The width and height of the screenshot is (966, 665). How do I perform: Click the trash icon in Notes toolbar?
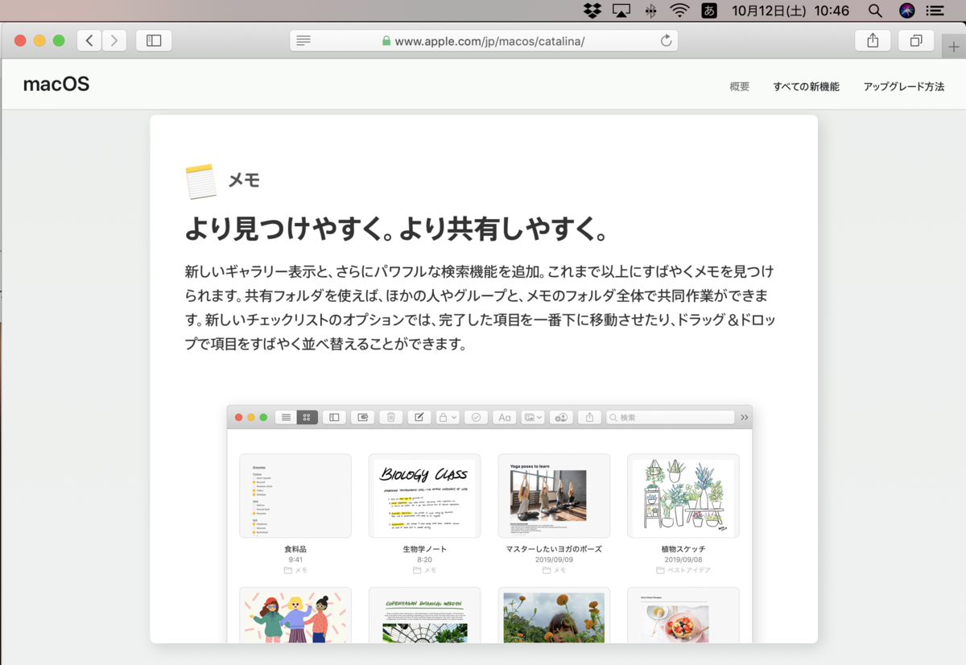(x=390, y=417)
